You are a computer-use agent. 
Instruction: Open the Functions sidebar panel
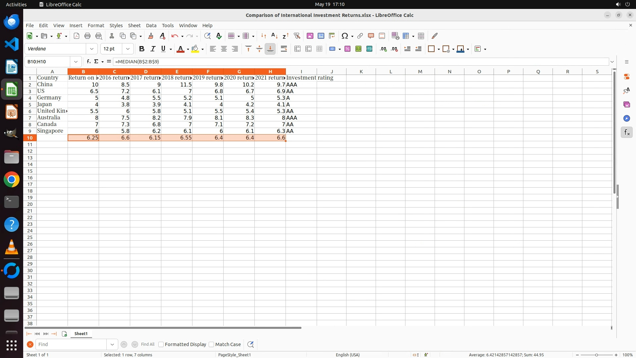[626, 133]
